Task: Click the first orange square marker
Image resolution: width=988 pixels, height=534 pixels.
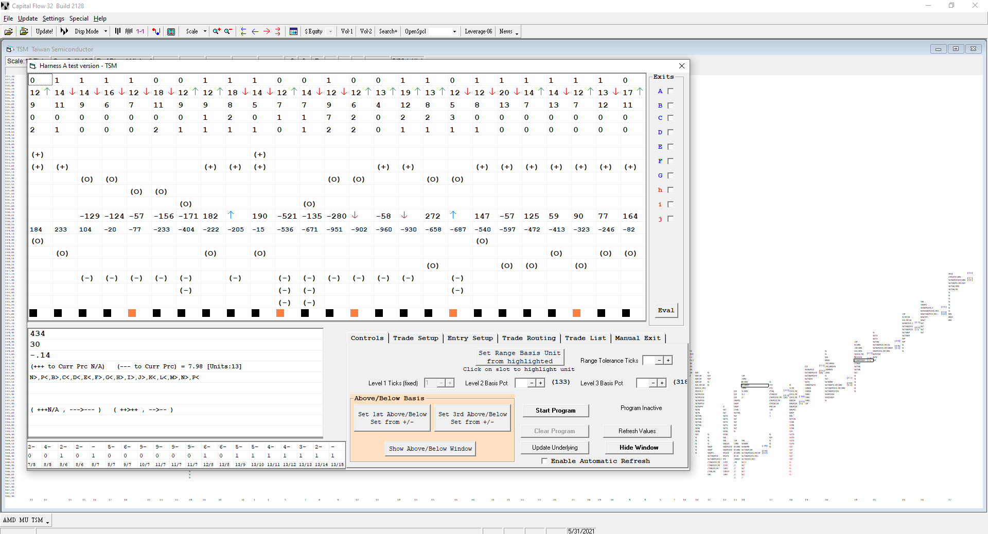Action: click(132, 313)
